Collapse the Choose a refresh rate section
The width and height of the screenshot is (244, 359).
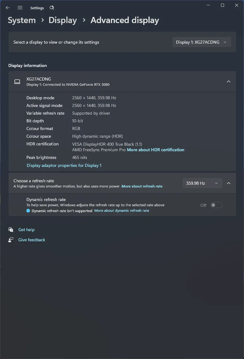[x=228, y=183]
